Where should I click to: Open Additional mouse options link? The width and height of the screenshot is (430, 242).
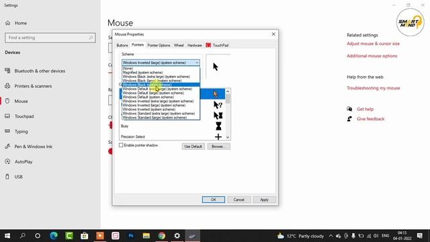372,56
